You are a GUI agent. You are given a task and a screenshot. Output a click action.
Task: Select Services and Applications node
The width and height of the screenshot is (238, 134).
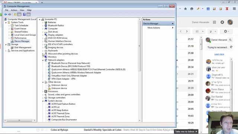(23, 51)
